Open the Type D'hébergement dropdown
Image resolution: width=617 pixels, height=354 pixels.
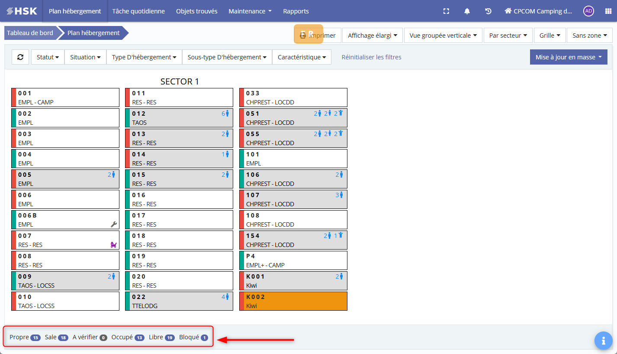[x=144, y=57]
